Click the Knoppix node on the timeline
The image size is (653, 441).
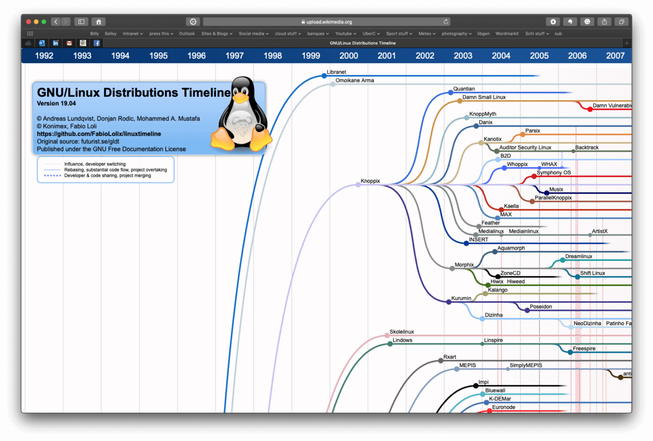coord(358,185)
